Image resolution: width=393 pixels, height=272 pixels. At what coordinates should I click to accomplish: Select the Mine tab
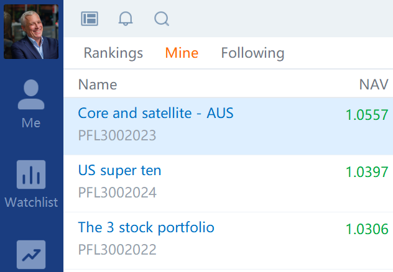click(x=182, y=53)
